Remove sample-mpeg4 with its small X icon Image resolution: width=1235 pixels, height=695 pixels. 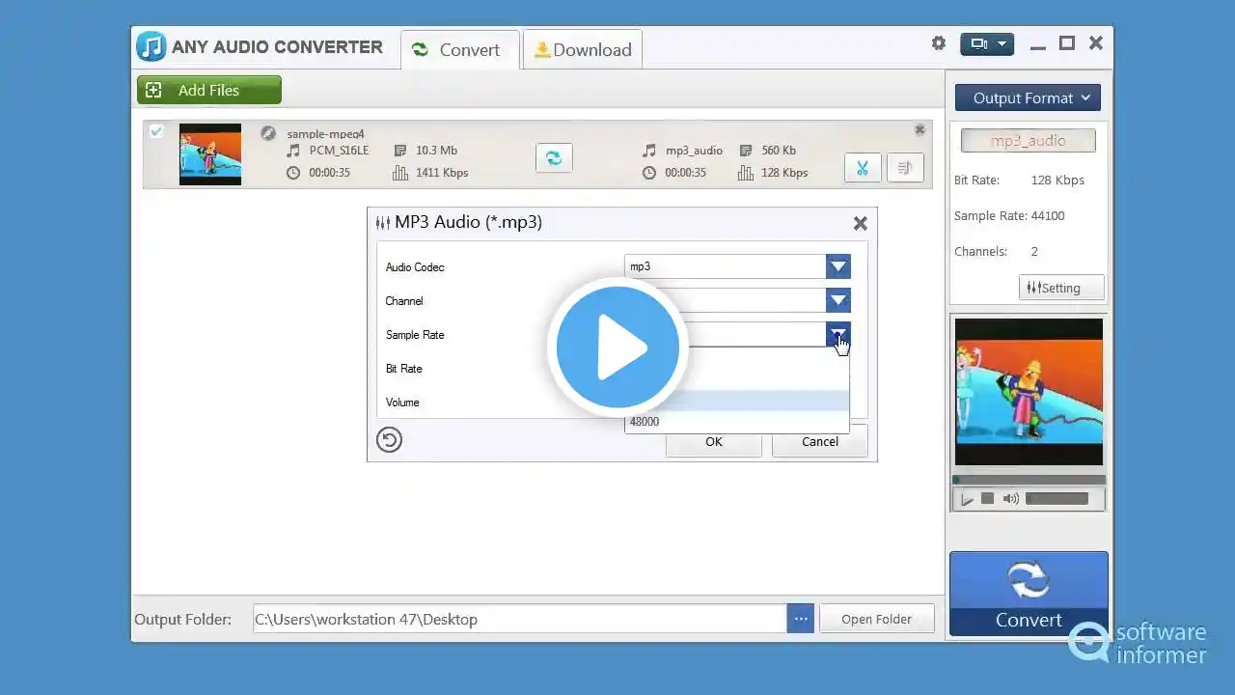coord(919,129)
